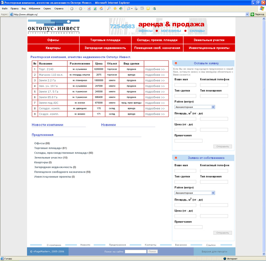
Task: Click the yellow note Discuss icon
Action: [148, 9]
